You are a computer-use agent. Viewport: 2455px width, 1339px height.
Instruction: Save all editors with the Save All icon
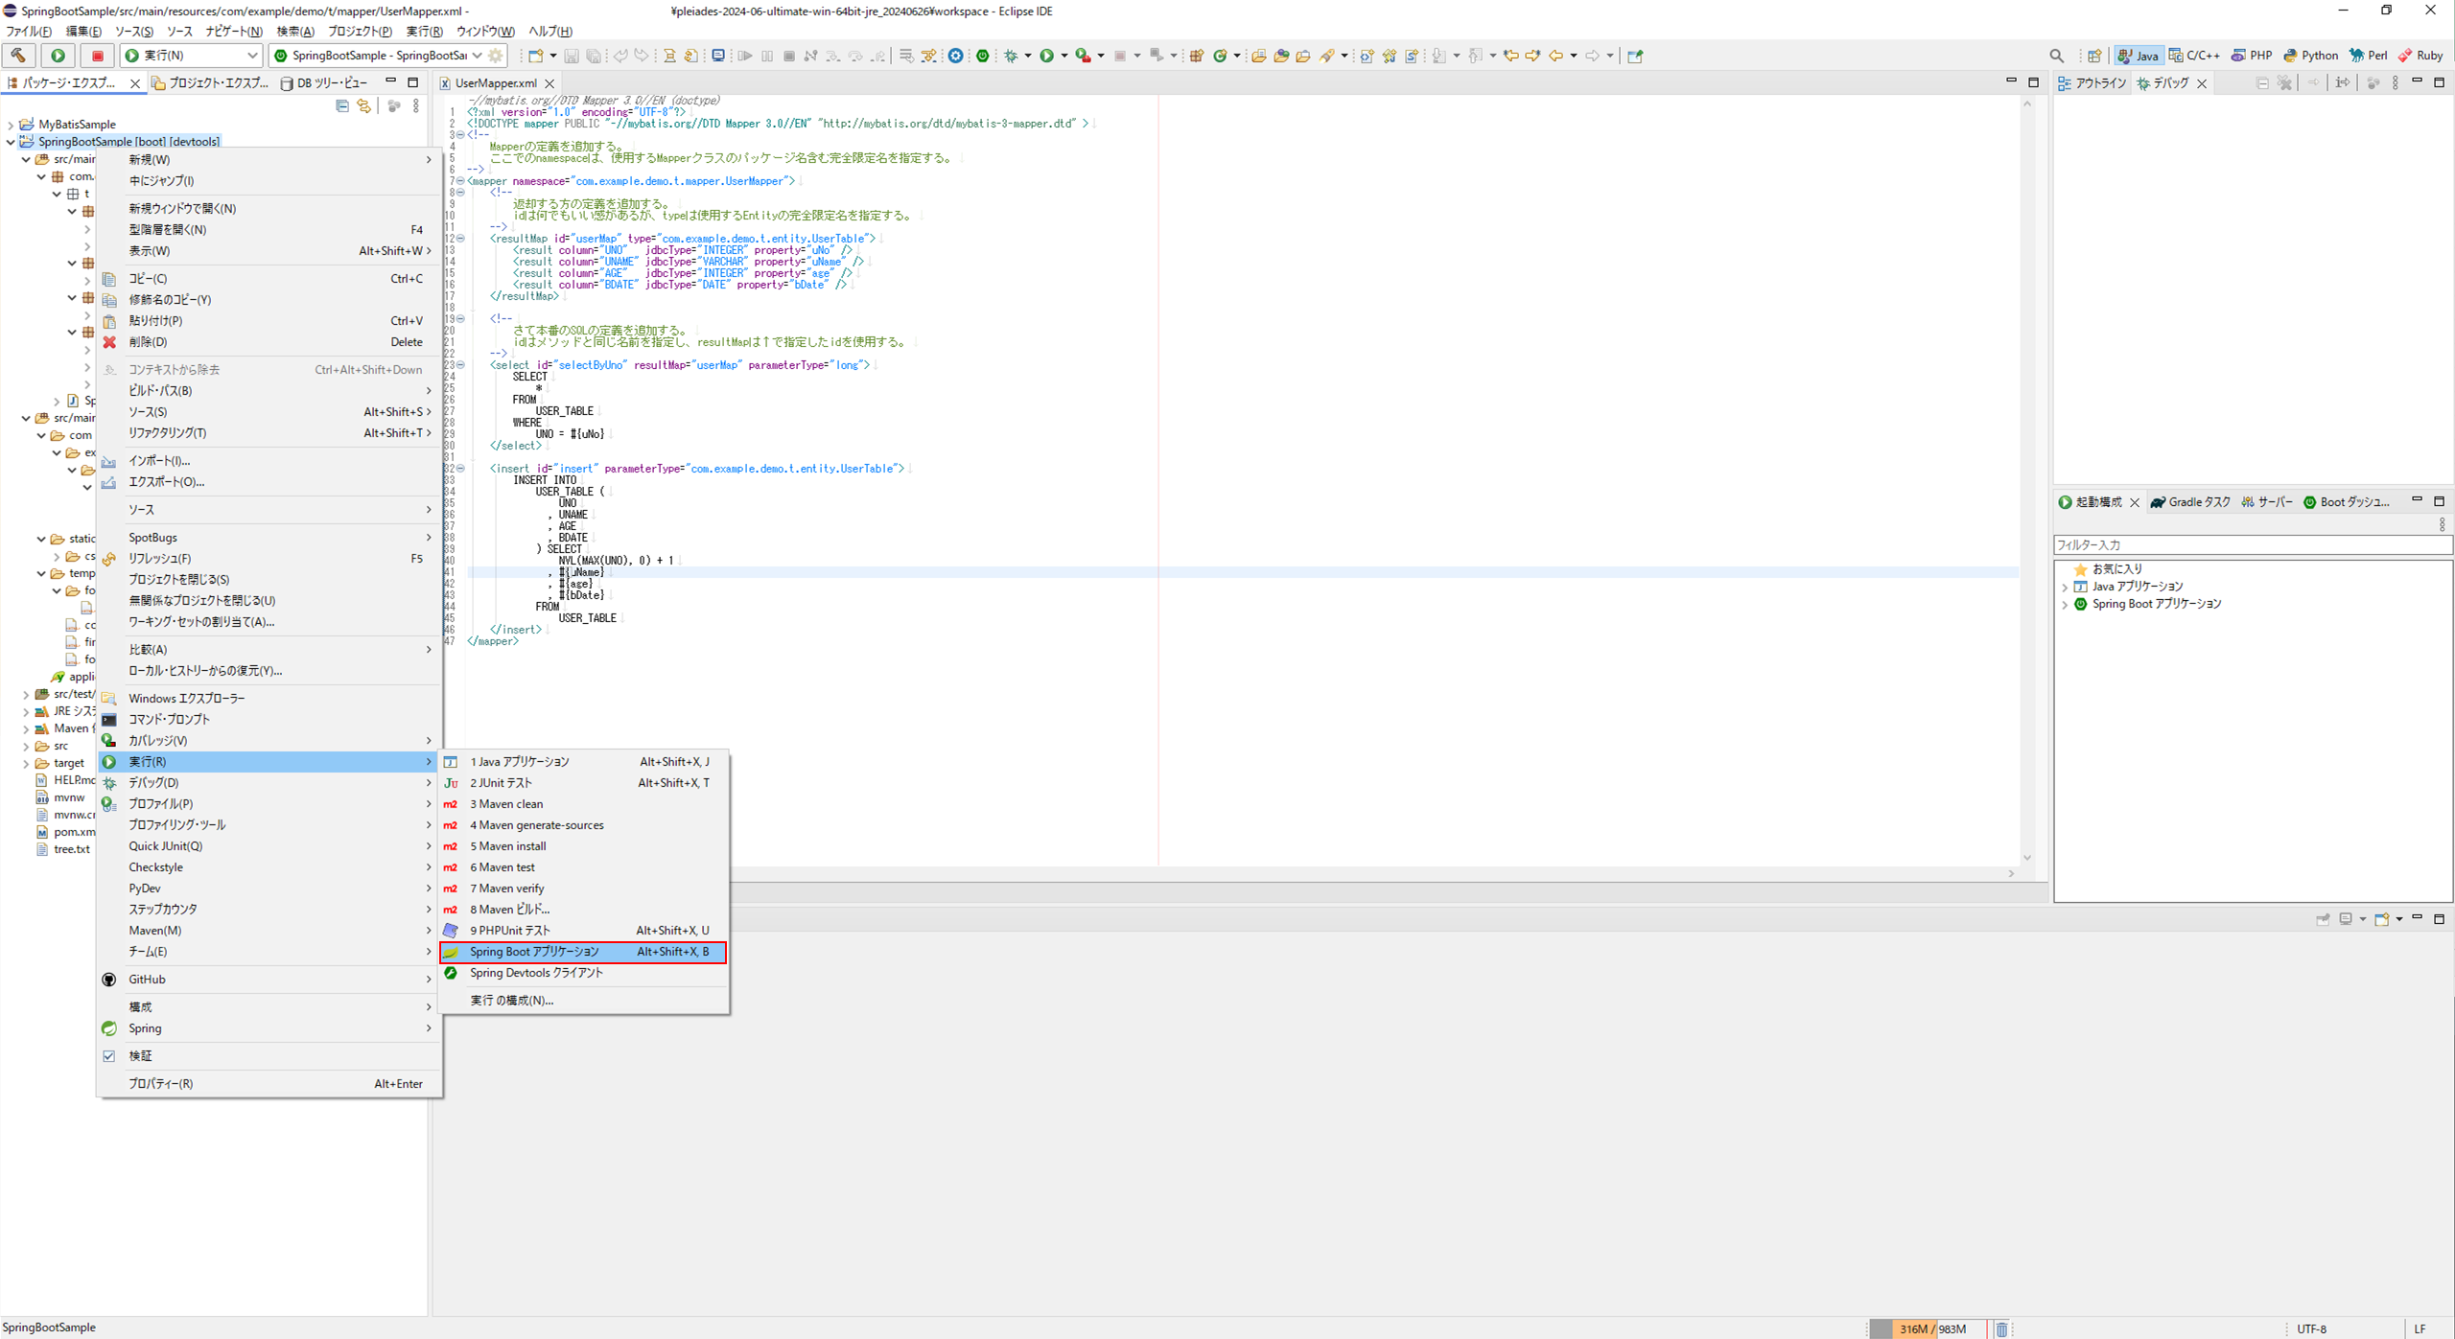pos(594,55)
